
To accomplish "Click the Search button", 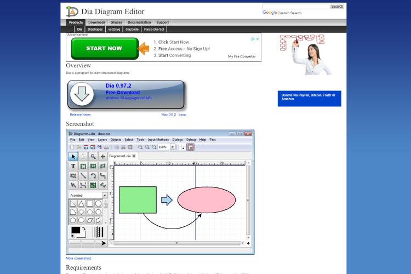I will (x=337, y=6).
